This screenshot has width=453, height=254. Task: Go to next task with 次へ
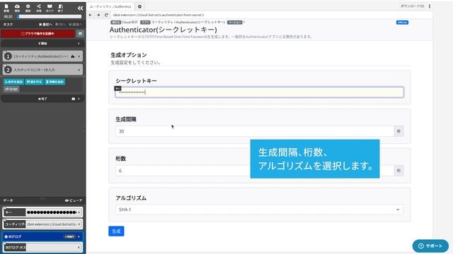[x=60, y=25]
